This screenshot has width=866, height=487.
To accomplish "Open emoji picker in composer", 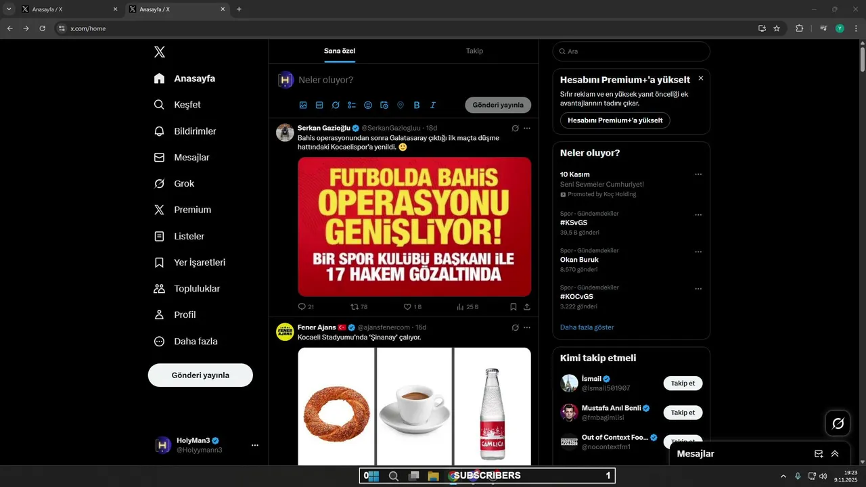I will coord(368,105).
